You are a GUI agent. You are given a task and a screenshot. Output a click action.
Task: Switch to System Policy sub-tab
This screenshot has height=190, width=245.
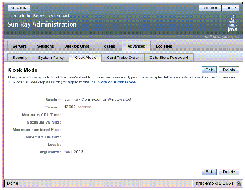click(51, 58)
